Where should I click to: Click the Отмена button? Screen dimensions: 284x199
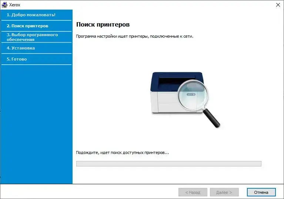(x=261, y=192)
